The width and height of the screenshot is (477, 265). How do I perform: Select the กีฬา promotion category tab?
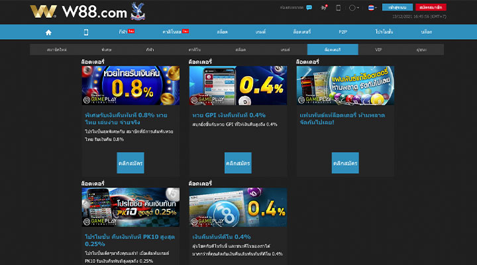coord(150,50)
